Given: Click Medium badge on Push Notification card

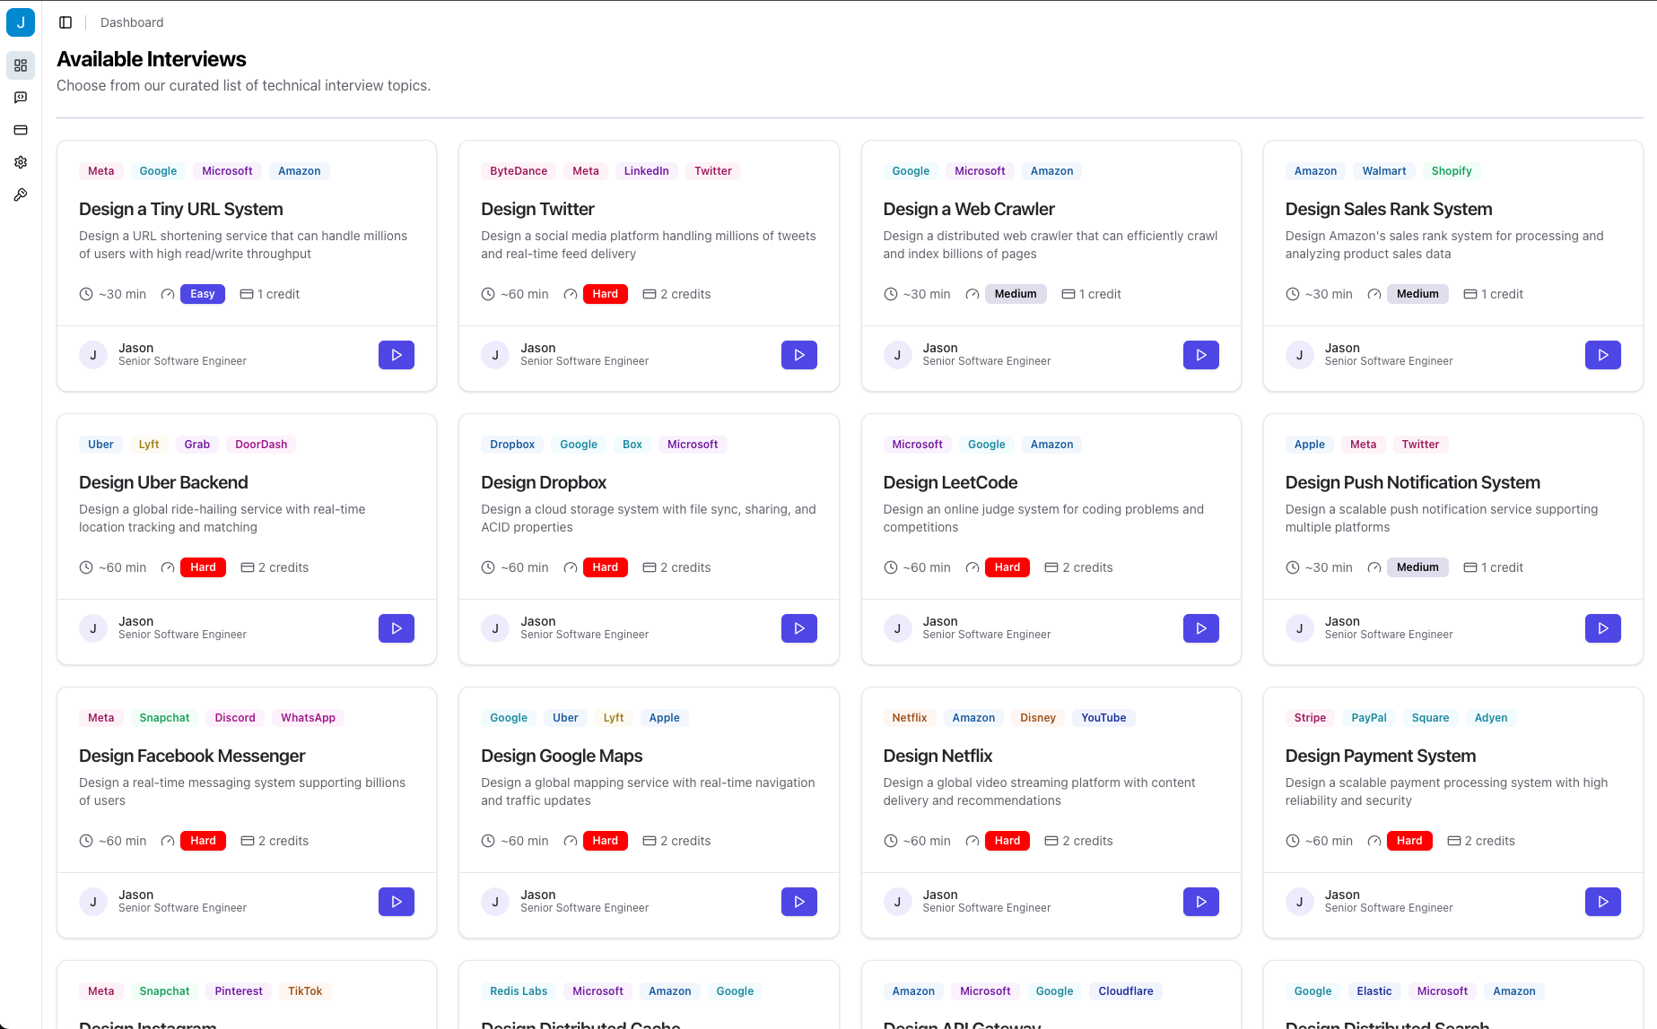Looking at the screenshot, I should (1417, 567).
